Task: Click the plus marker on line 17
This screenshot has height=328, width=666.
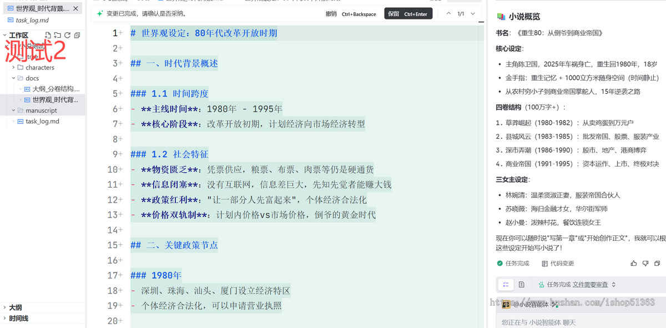Action: click(x=120, y=275)
